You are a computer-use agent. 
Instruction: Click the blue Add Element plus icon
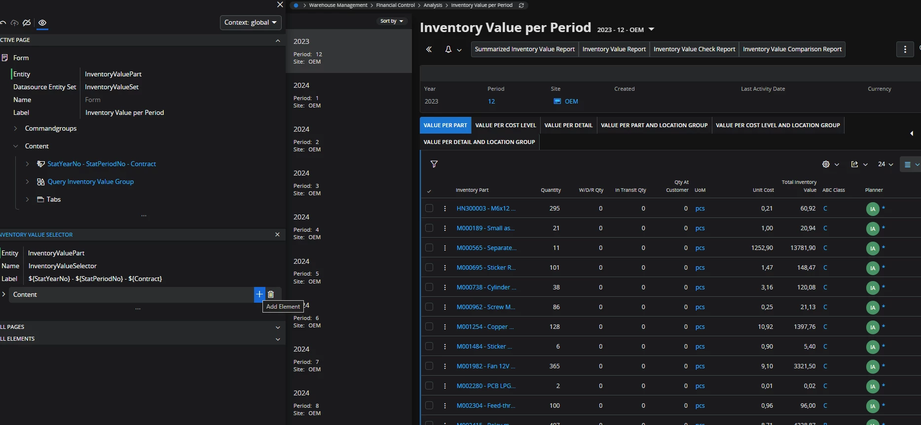(259, 294)
